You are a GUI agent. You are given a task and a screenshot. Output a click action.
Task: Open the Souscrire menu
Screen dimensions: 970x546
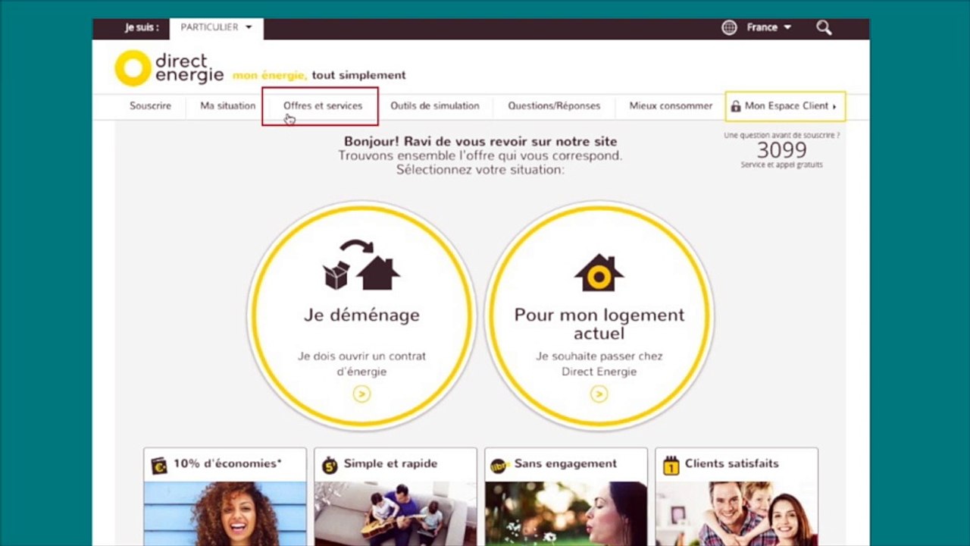[x=150, y=106]
